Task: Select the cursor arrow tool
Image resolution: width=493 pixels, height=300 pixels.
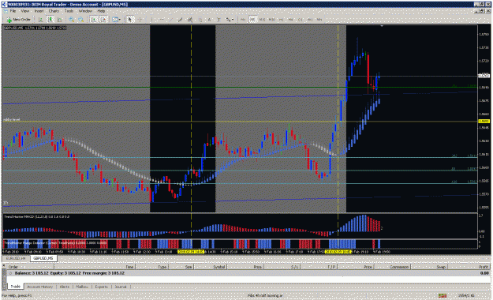Action: click(x=129, y=20)
